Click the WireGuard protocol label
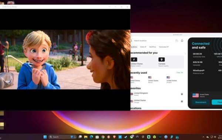This screenshot has width=222, height=140. (198, 70)
